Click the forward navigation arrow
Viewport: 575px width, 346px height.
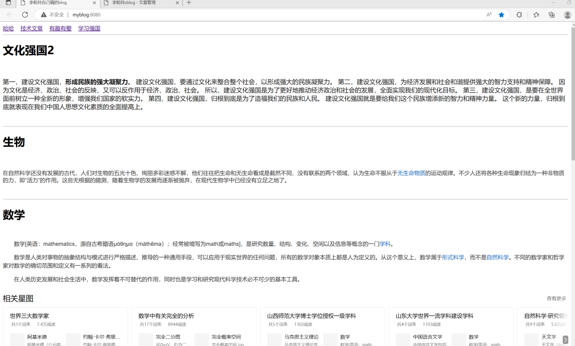click(17, 15)
